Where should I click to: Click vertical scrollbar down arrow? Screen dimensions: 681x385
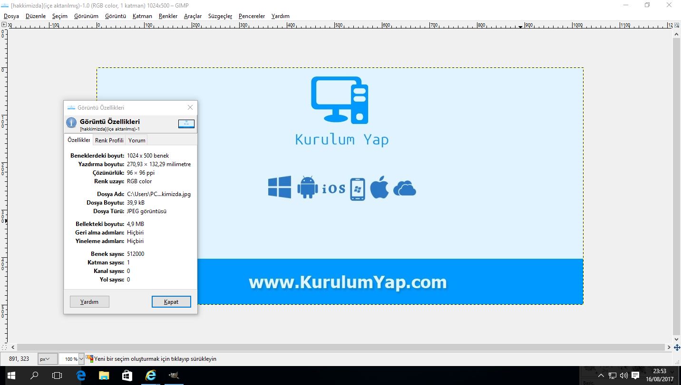click(677, 339)
